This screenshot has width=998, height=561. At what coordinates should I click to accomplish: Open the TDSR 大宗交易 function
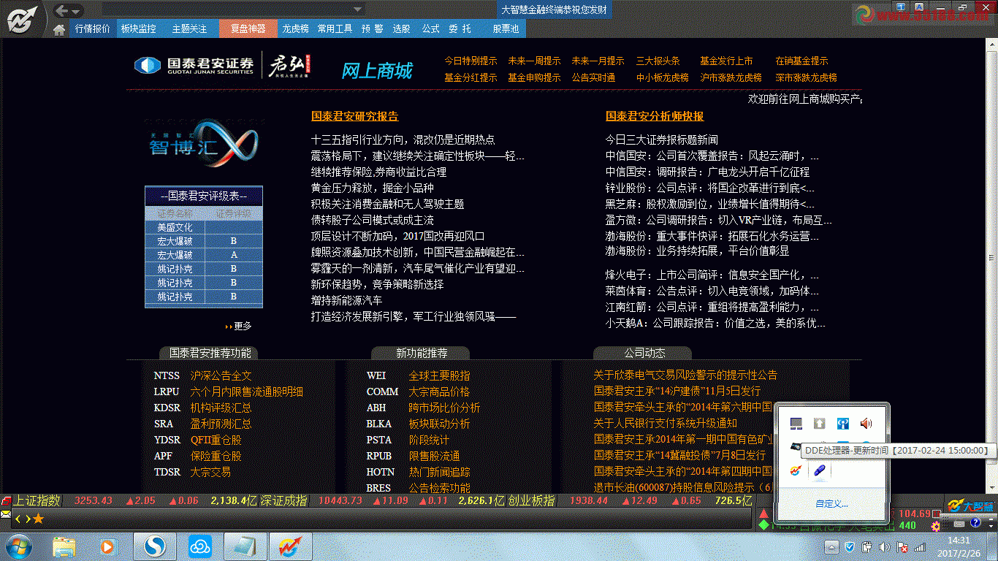click(x=192, y=472)
